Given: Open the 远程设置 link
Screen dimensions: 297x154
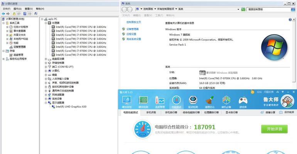Looking at the screenshot, I should coord(131,34).
